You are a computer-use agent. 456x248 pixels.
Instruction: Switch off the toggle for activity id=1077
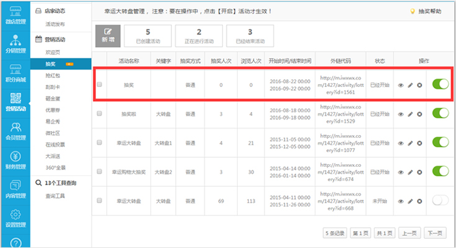[x=440, y=142]
